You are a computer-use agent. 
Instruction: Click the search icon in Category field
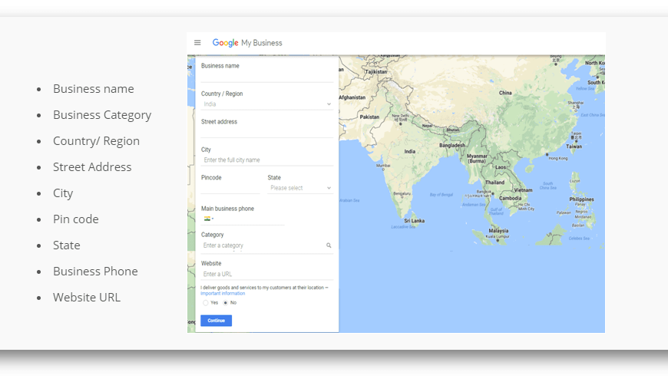click(x=329, y=246)
